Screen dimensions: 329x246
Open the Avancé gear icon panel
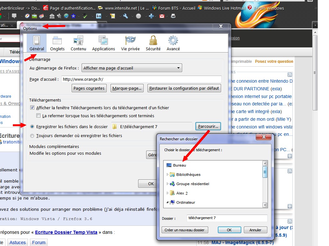173,43
